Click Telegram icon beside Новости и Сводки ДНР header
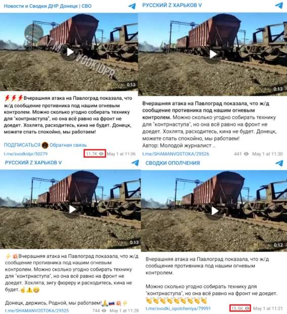This screenshot has height=314, width=287. (132, 6)
